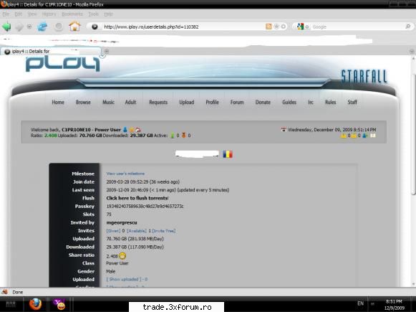Open the Forum link

[x=237, y=102]
